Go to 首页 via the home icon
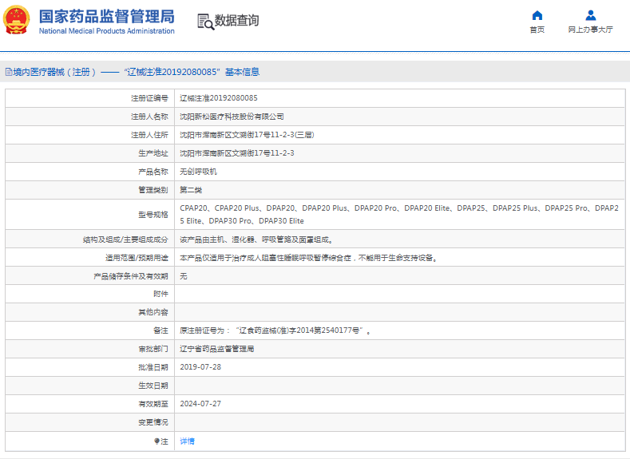Screen dimensions: 630x459 537,15
